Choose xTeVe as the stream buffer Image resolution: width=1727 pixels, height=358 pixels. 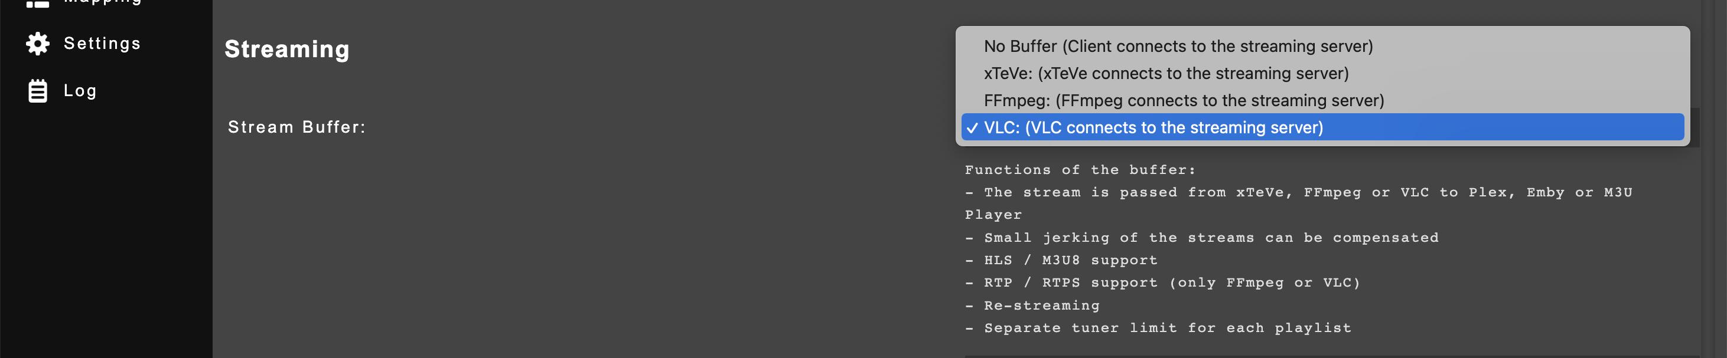coord(1165,74)
